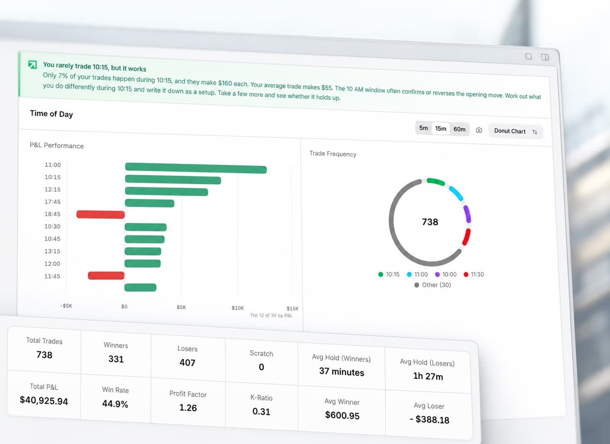Click the red 11:45 loss bar
This screenshot has height=444, width=610.
click(106, 275)
